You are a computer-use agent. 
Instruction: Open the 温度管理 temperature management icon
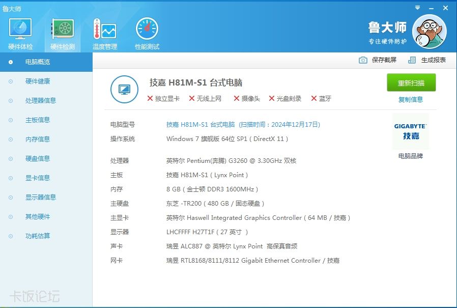pos(105,34)
